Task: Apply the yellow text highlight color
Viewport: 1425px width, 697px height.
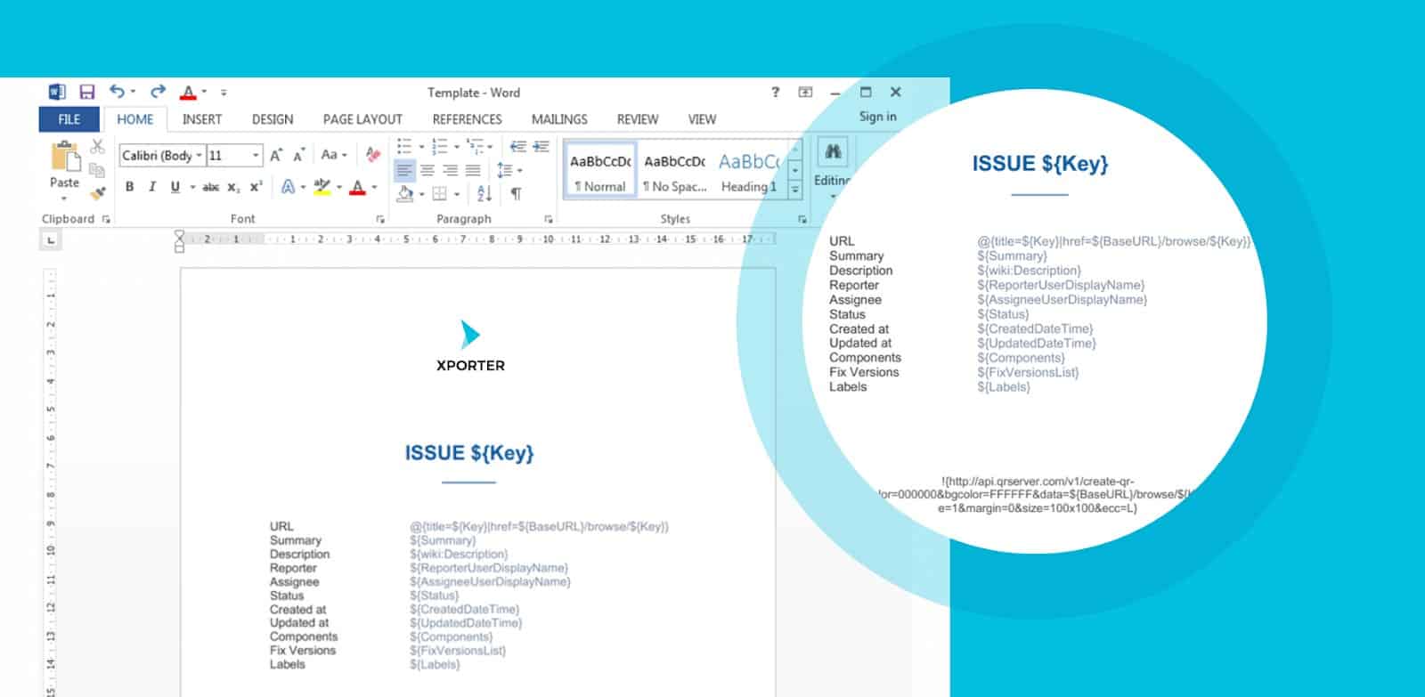Action: coord(322,187)
